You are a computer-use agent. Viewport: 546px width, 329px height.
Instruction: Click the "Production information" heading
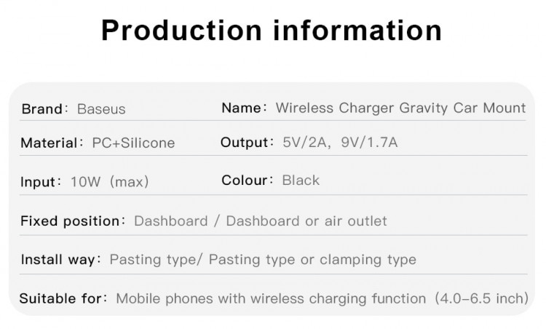coord(272,30)
